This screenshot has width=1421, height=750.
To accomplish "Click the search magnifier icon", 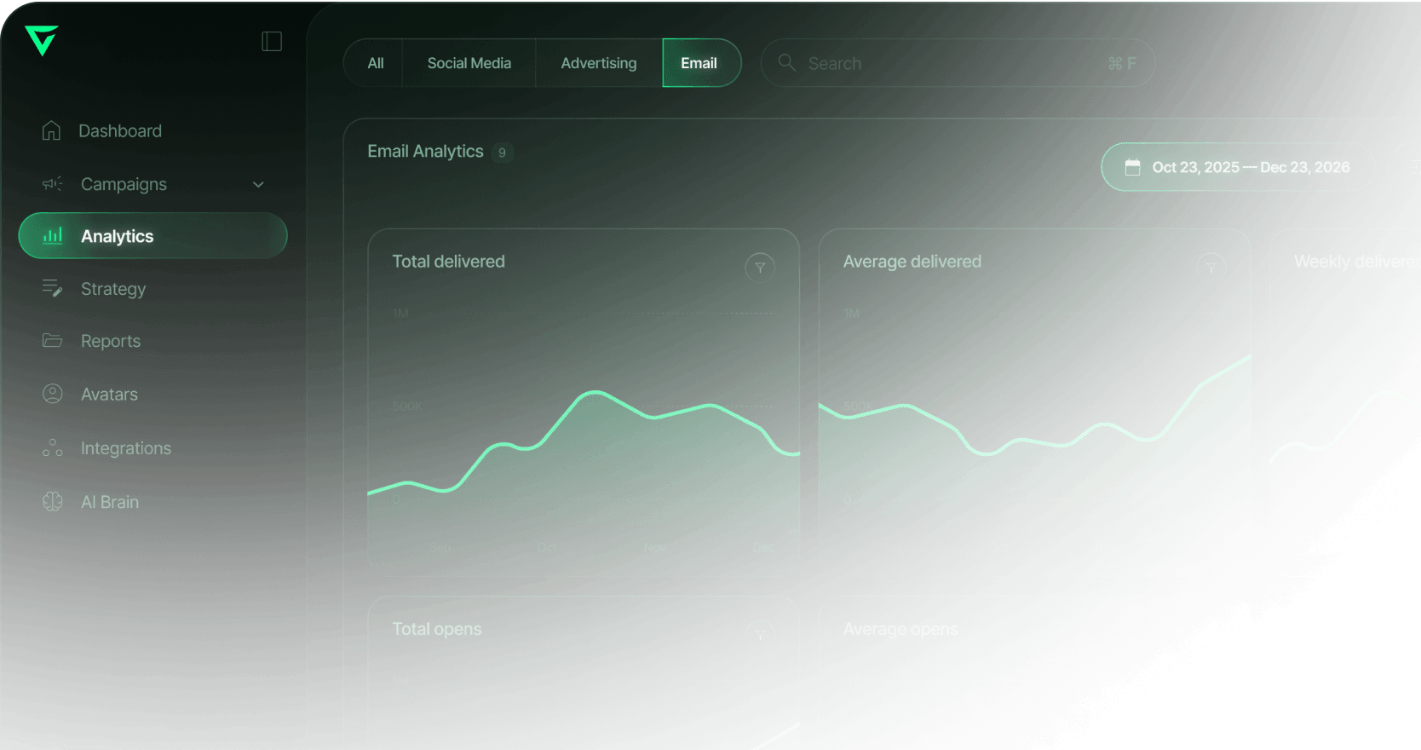I will (787, 63).
